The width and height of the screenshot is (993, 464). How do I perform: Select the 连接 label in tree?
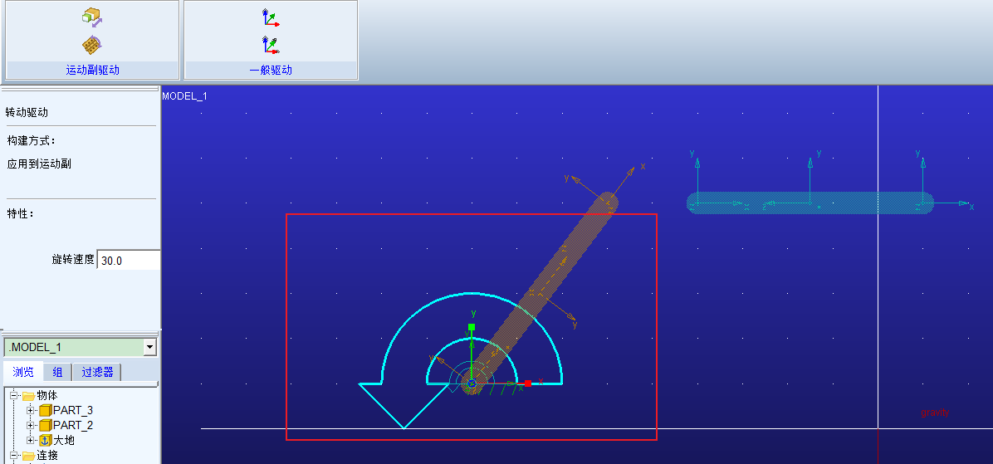click(47, 455)
